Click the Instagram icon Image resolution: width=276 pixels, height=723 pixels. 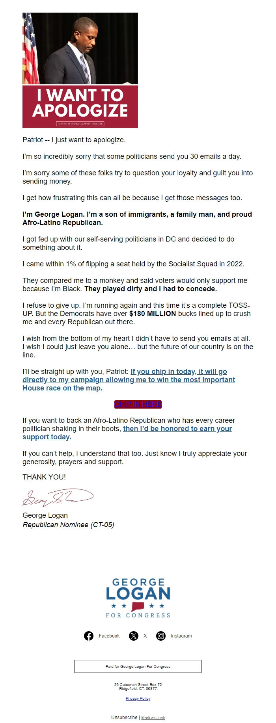point(161,636)
